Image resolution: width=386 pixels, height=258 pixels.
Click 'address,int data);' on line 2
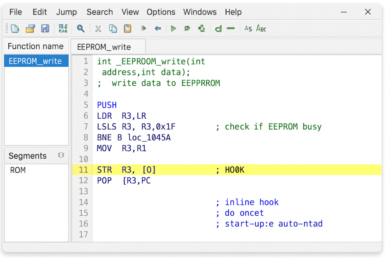tap(146, 72)
